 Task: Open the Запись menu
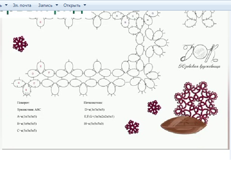point(45,5)
